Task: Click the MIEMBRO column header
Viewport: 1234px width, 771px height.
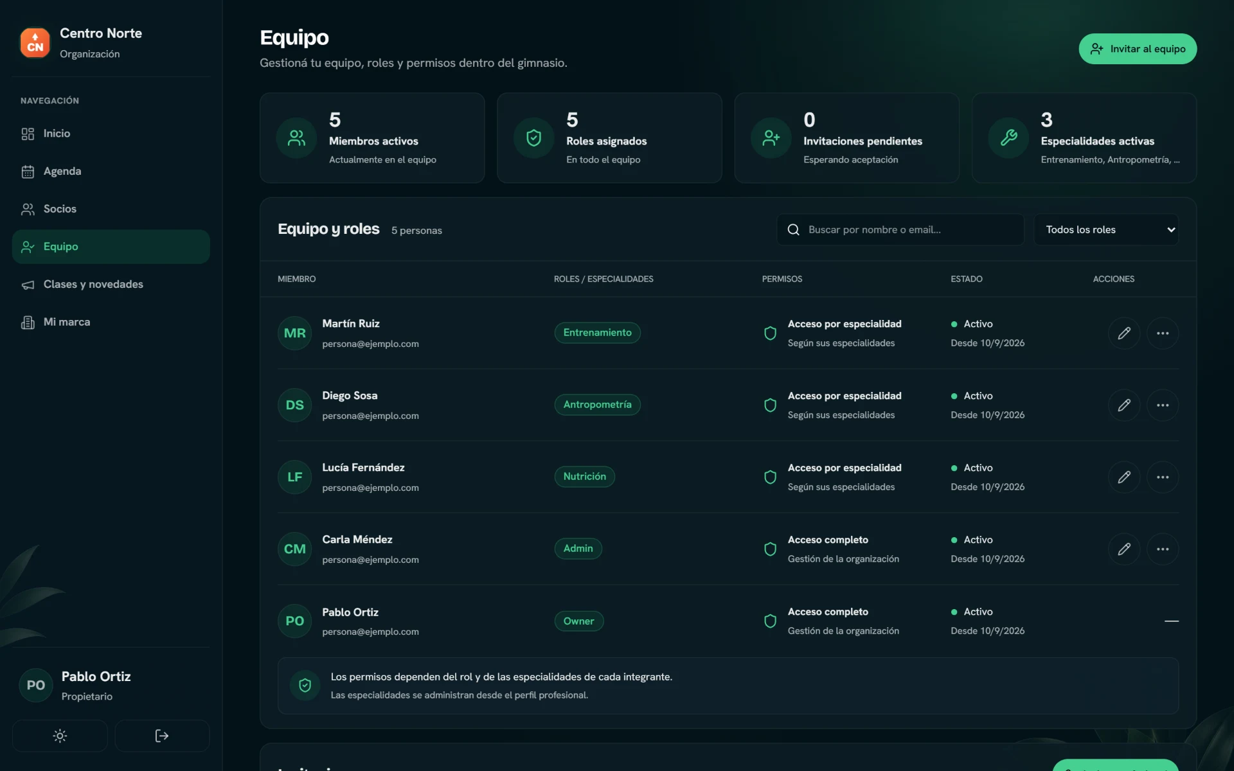Action: [x=297, y=279]
